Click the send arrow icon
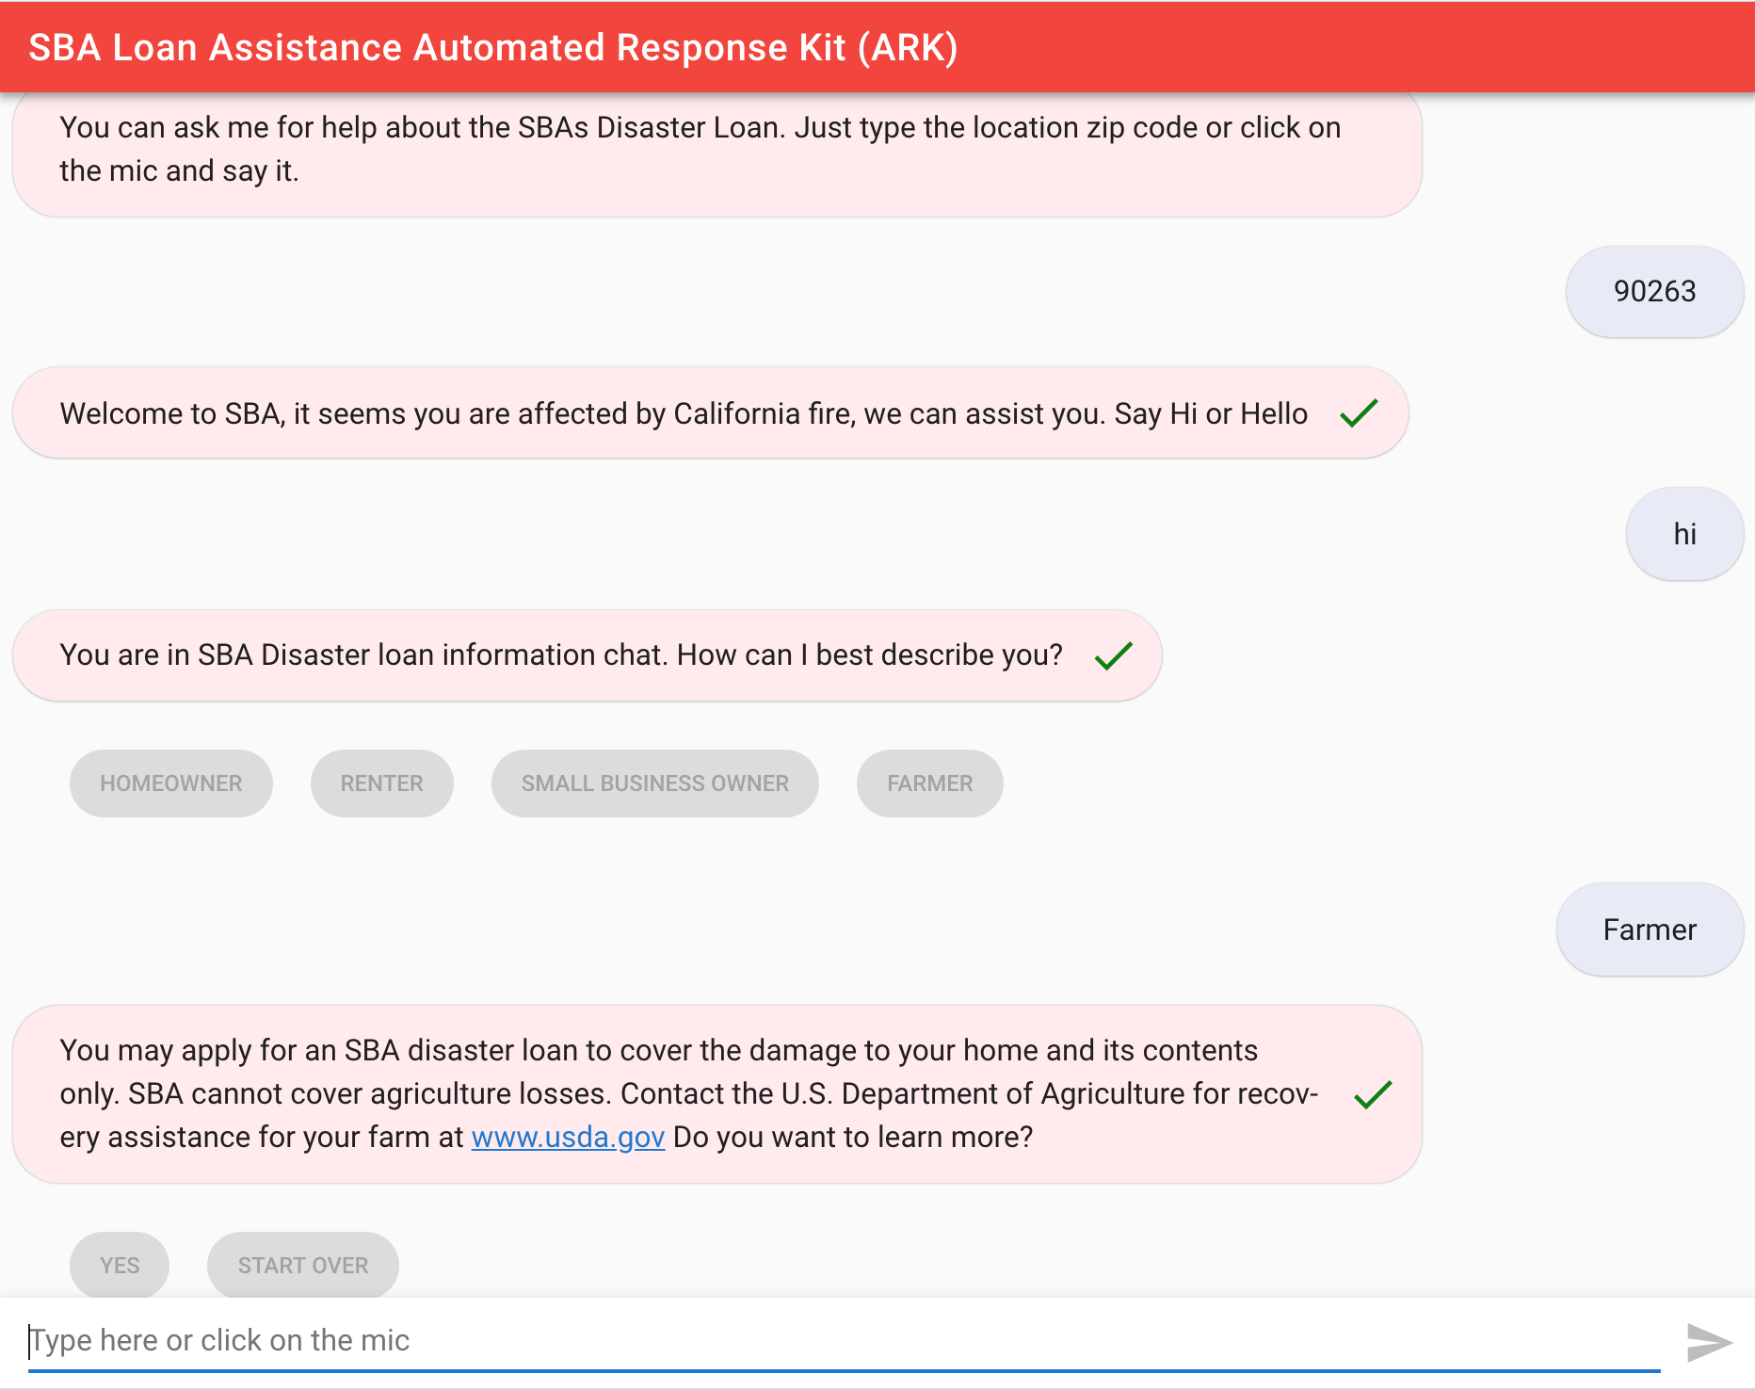This screenshot has width=1755, height=1390. coord(1710,1342)
